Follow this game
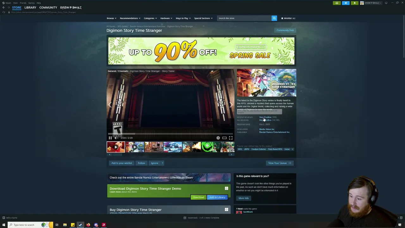This screenshot has height=228, width=405. (141, 163)
